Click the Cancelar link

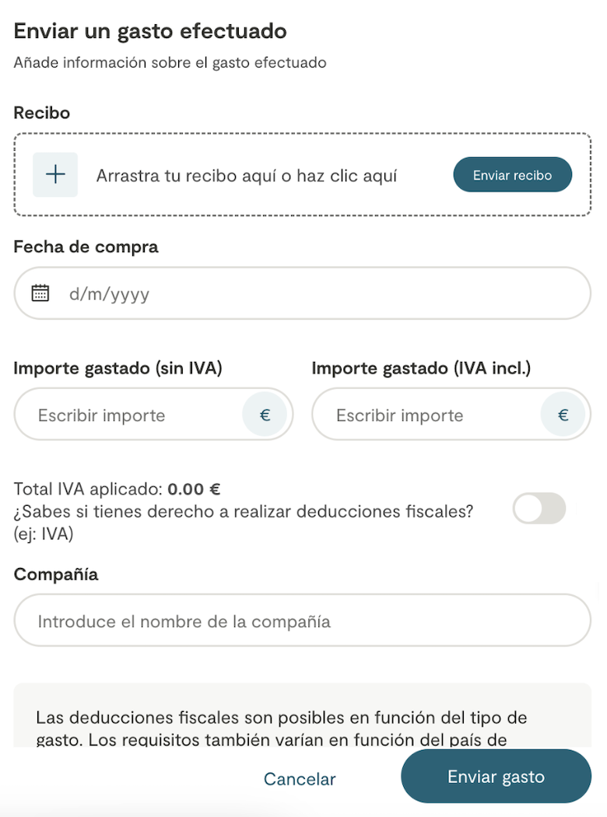(300, 779)
